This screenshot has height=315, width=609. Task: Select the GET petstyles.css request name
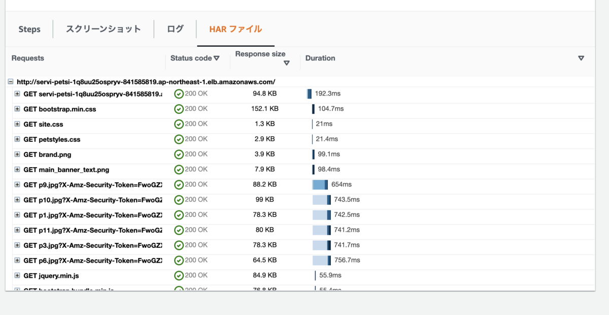click(52, 139)
